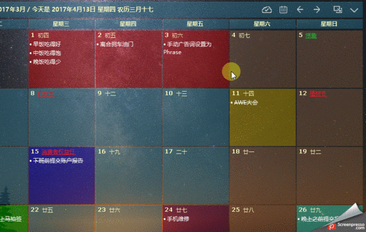
Task: Click today's date text 2017年4月13日 in header
Action: 74,10
